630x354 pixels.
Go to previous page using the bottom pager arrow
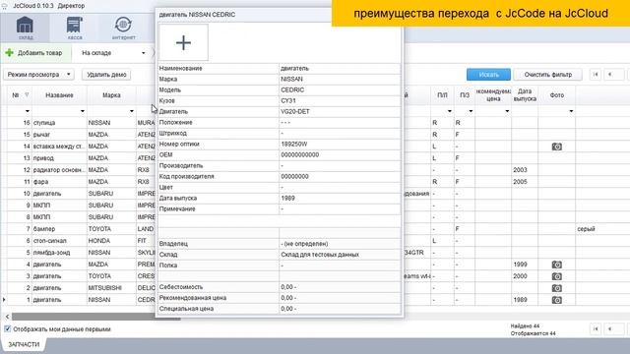pyautogui.click(x=610, y=329)
